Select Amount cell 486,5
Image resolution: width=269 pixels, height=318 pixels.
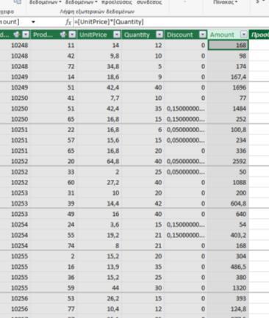click(228, 267)
